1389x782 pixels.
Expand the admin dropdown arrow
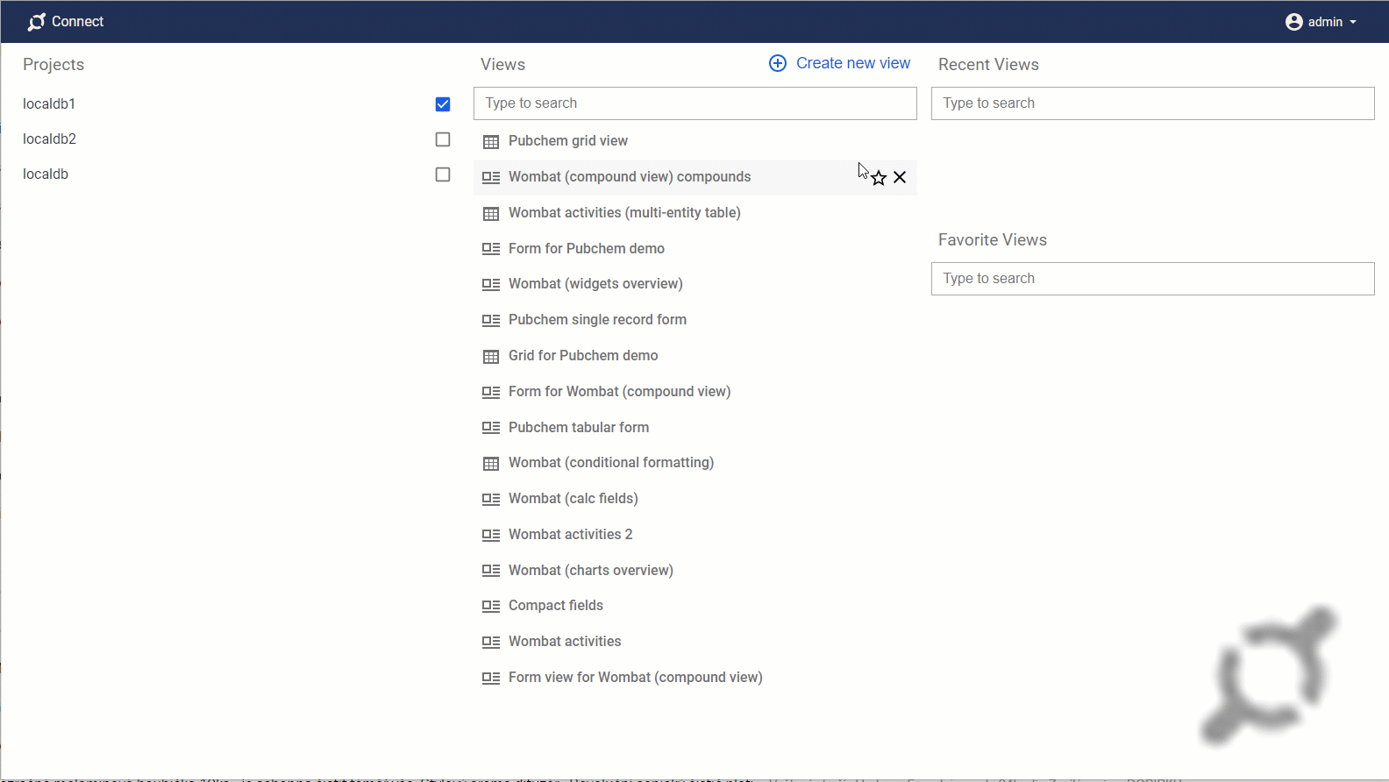click(x=1353, y=23)
